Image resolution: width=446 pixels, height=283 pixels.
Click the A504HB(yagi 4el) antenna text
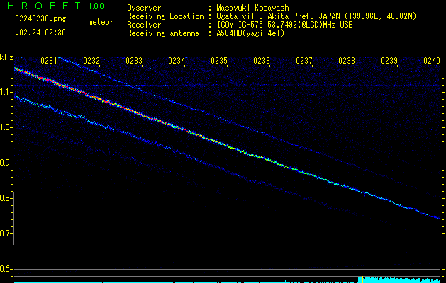(250, 33)
